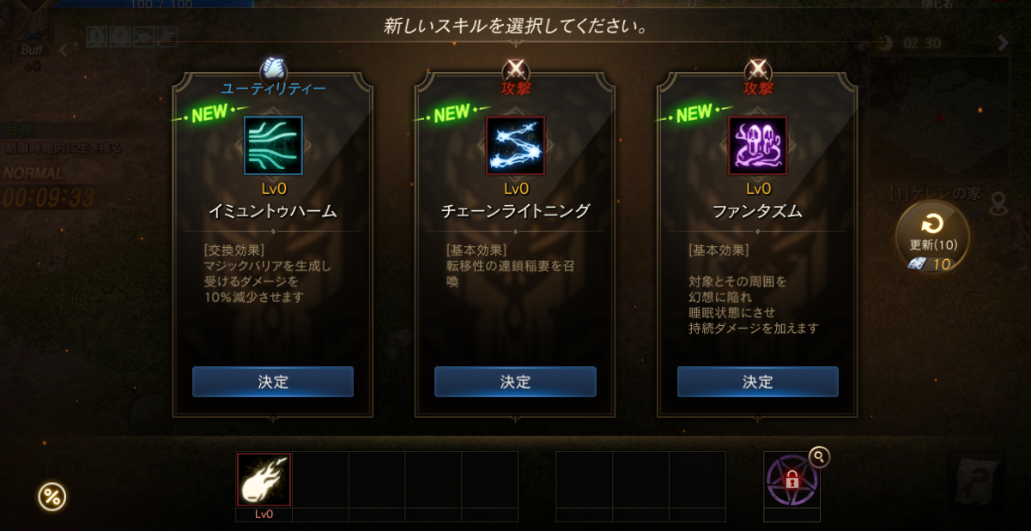Click the left arrow beside the Buff label
Screen dimensions: 1031x531
[62, 50]
